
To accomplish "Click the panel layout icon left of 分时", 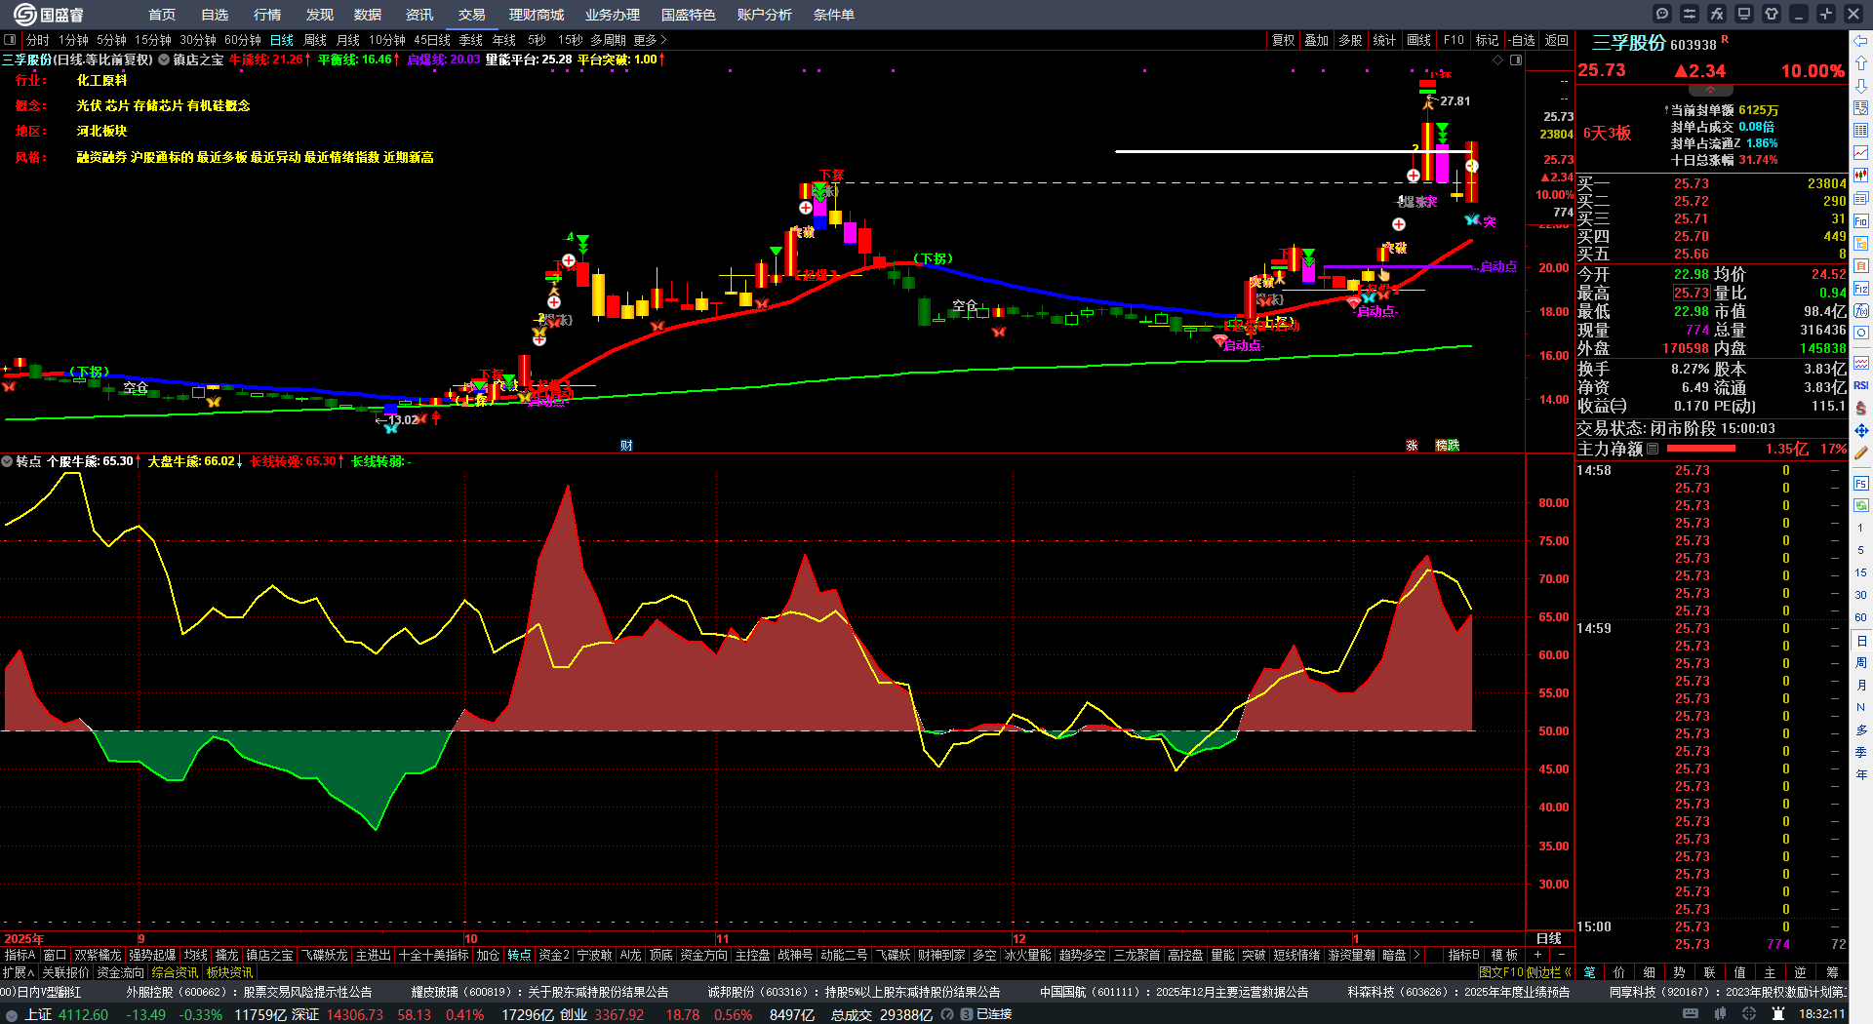I will tap(11, 40).
